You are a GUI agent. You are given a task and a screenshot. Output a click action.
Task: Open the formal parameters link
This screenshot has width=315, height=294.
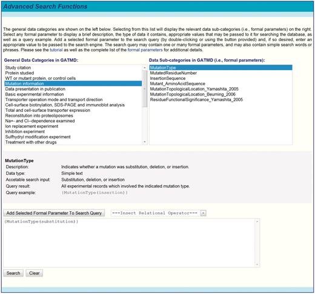145,50
